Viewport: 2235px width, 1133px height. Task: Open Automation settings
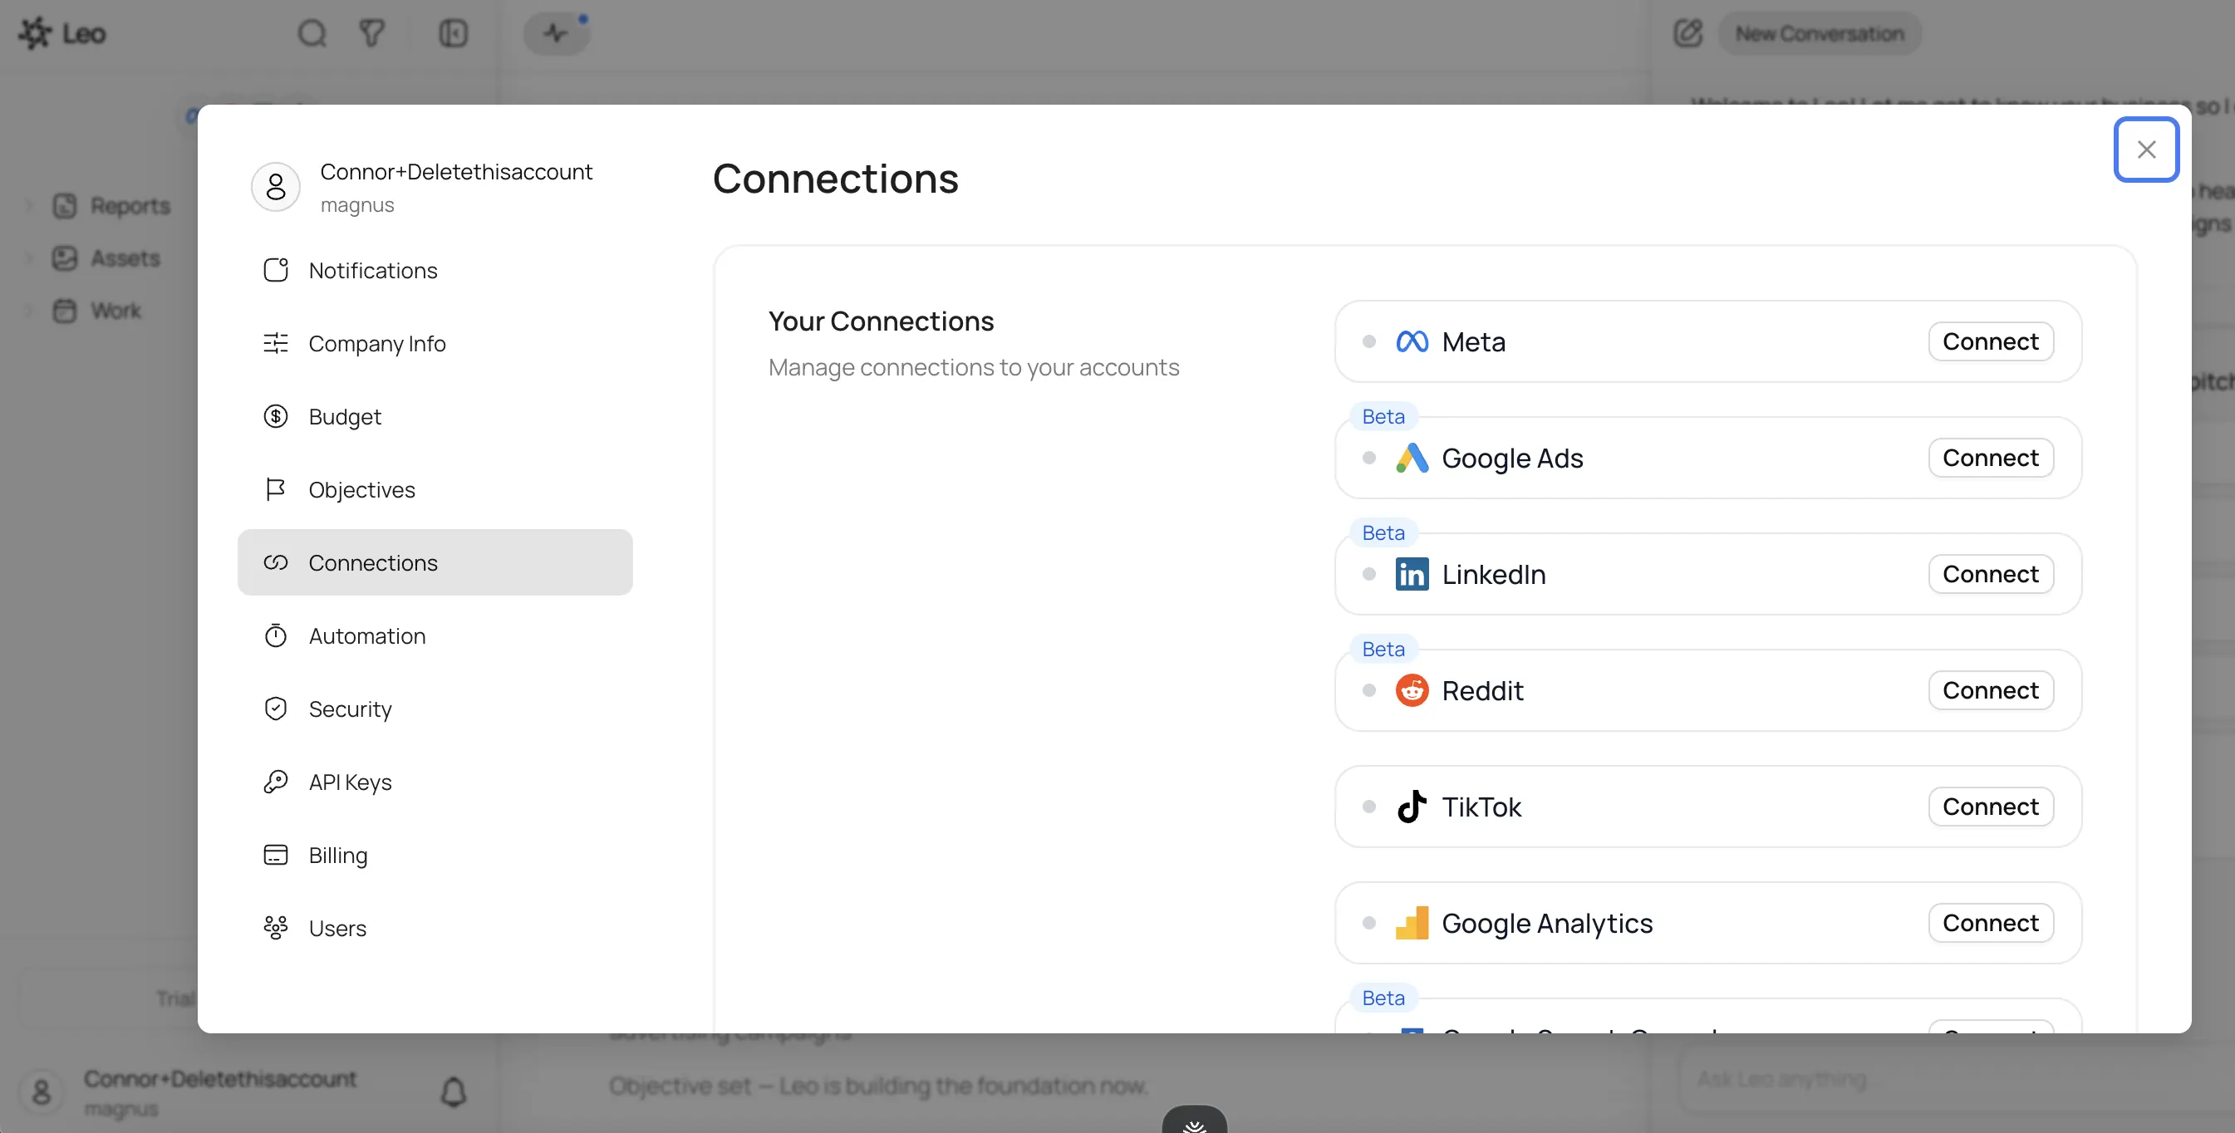point(435,636)
